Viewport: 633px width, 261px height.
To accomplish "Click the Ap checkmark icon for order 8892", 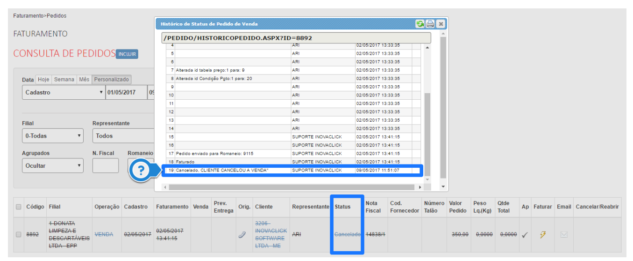I will point(525,235).
